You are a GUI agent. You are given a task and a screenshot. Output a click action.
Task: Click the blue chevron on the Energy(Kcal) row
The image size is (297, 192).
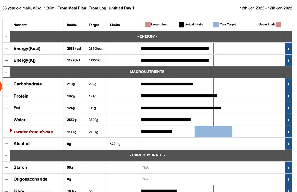click(x=288, y=49)
